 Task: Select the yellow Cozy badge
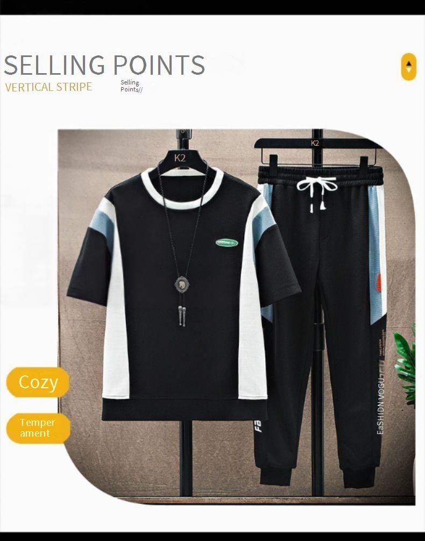tap(38, 382)
